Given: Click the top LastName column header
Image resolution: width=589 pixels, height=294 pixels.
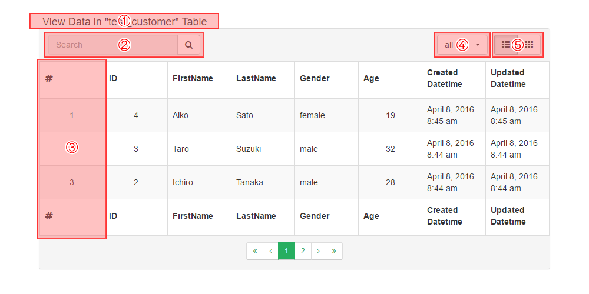Looking at the screenshot, I should (x=256, y=79).
